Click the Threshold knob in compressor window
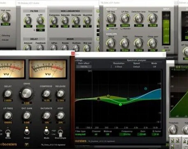This screenshot has width=188, height=149. coord(173,129)
